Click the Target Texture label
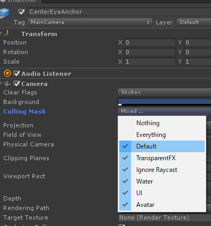Image resolution: width=211 pixels, height=226 pixels. (25, 218)
